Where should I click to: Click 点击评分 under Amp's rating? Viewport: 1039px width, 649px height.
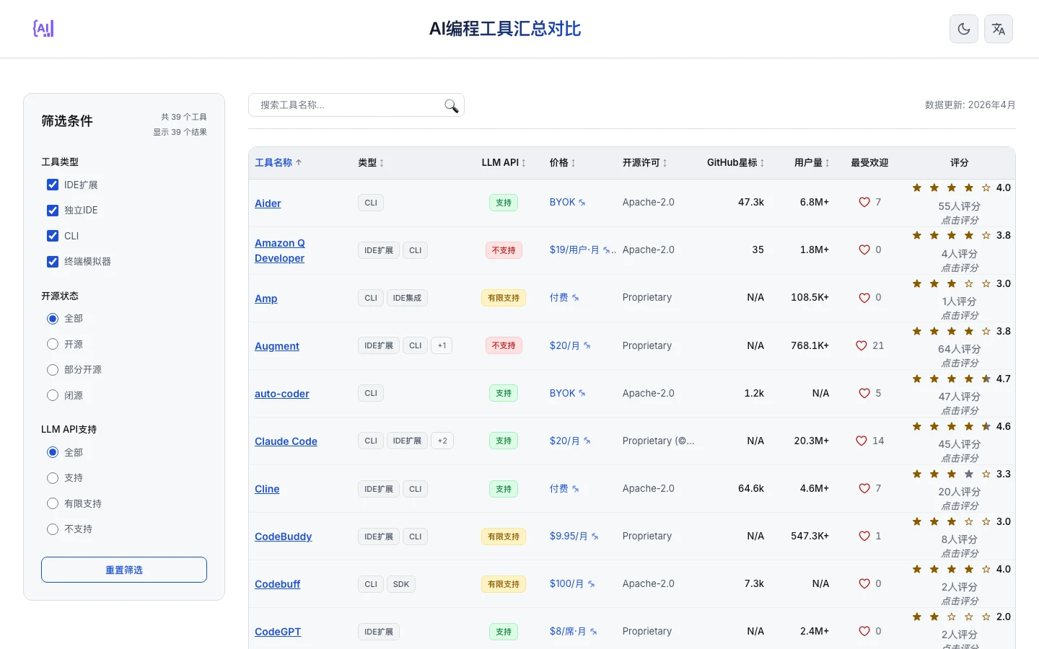point(960,316)
